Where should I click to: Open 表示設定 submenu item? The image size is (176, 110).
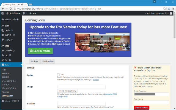[x=5, y=77]
